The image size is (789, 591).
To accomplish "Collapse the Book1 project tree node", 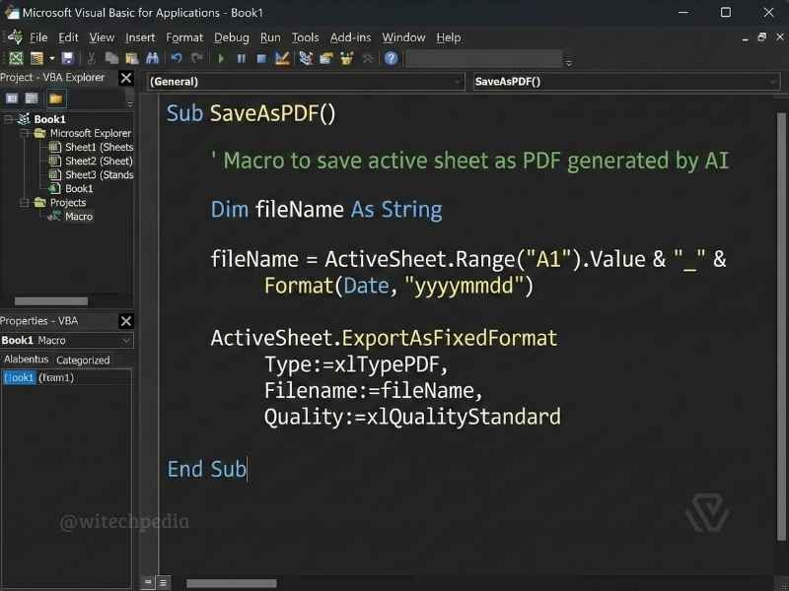I will 9,119.
